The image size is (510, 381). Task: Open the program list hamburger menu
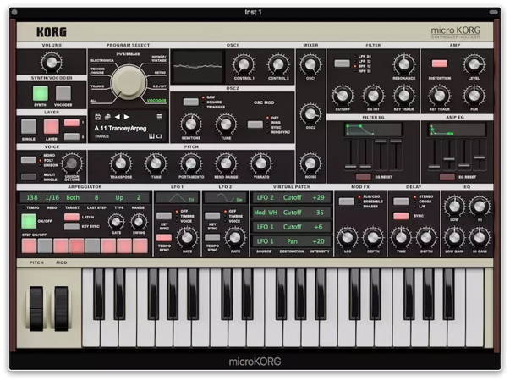pos(159,117)
